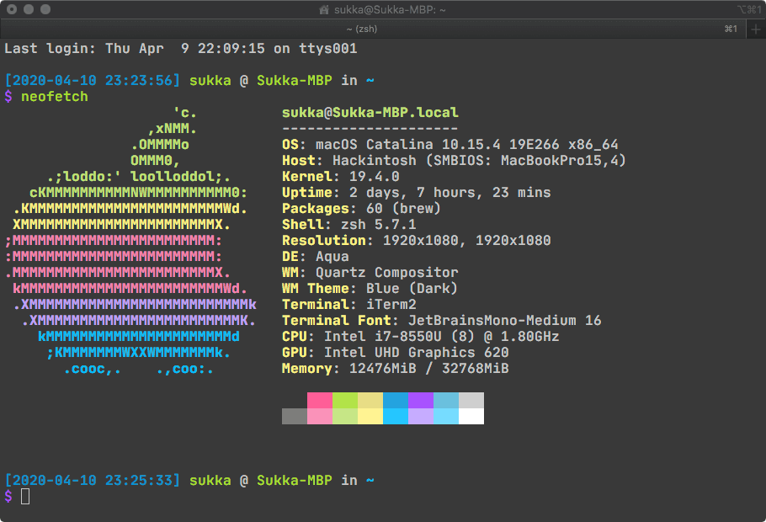Click the home folder icon in title bar

click(323, 10)
